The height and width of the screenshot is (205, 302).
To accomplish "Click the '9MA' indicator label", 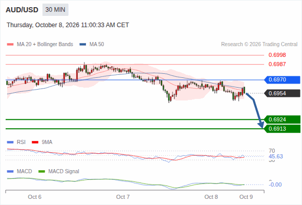I will (x=47, y=142).
